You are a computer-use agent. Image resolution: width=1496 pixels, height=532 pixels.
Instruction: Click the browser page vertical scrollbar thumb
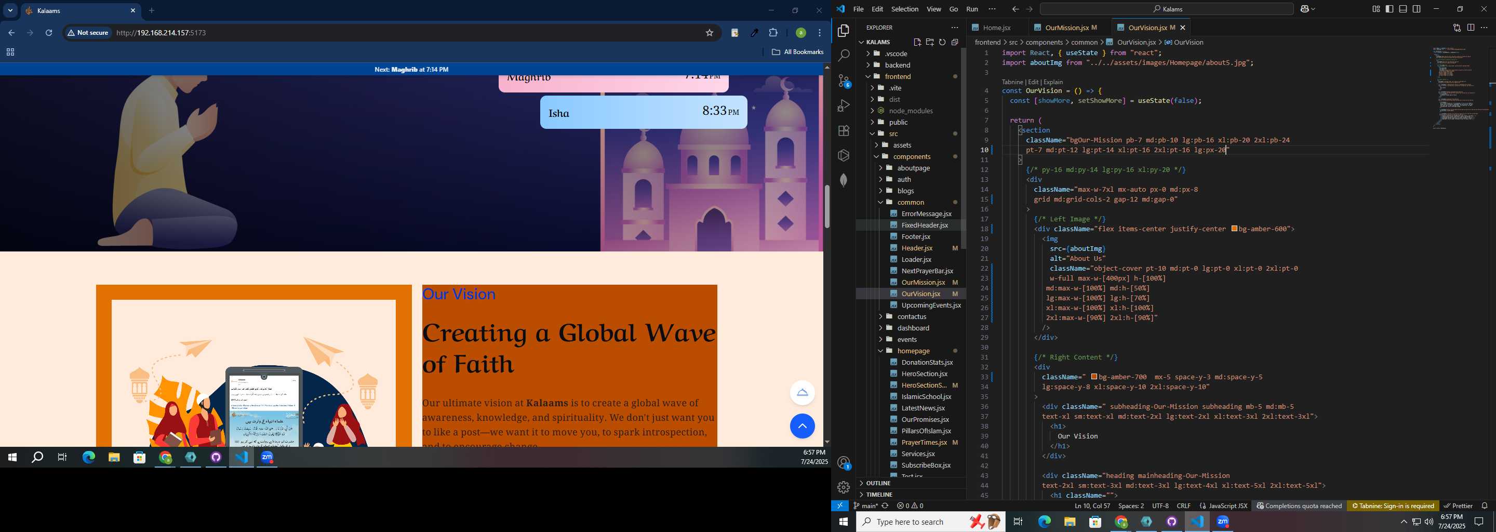tap(826, 207)
